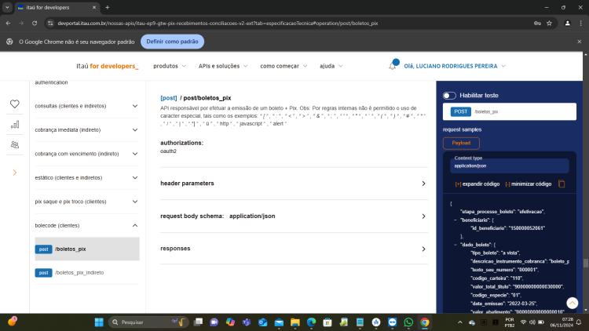Viewport: 589px width, 331px height.
Task: Click the page vertical scrollbar thumb
Action: point(586,263)
